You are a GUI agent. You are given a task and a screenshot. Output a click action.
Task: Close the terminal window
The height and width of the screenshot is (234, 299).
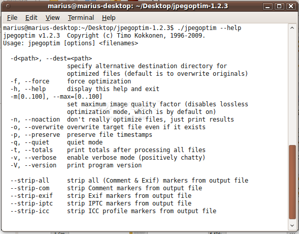coord(291,6)
